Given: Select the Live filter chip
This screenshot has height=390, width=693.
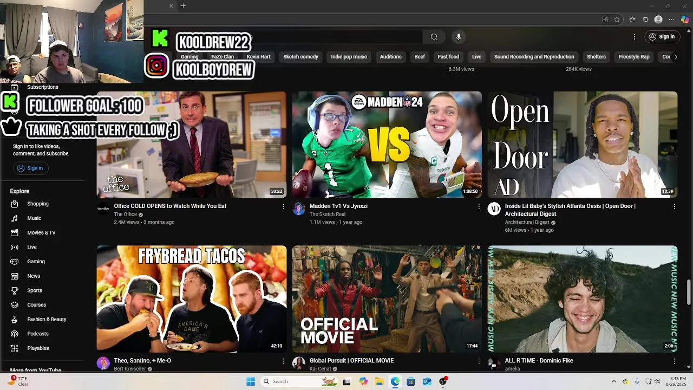Looking at the screenshot, I should click(x=476, y=57).
